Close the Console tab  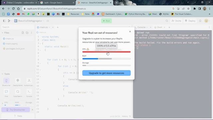coord(150,27)
